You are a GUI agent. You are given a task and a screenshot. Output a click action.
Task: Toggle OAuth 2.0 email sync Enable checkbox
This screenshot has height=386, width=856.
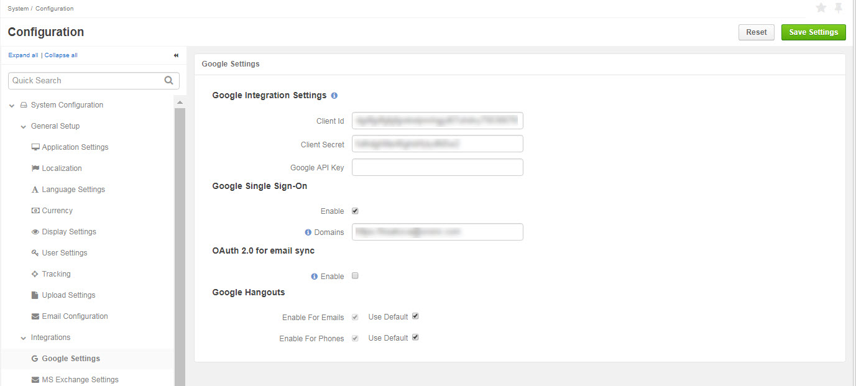coord(355,276)
